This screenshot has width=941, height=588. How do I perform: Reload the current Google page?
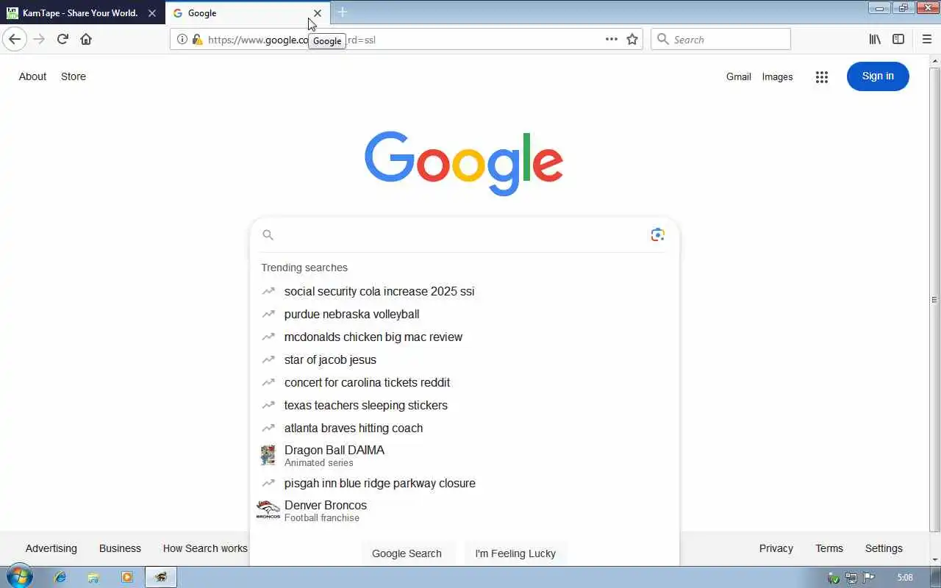pyautogui.click(x=62, y=40)
